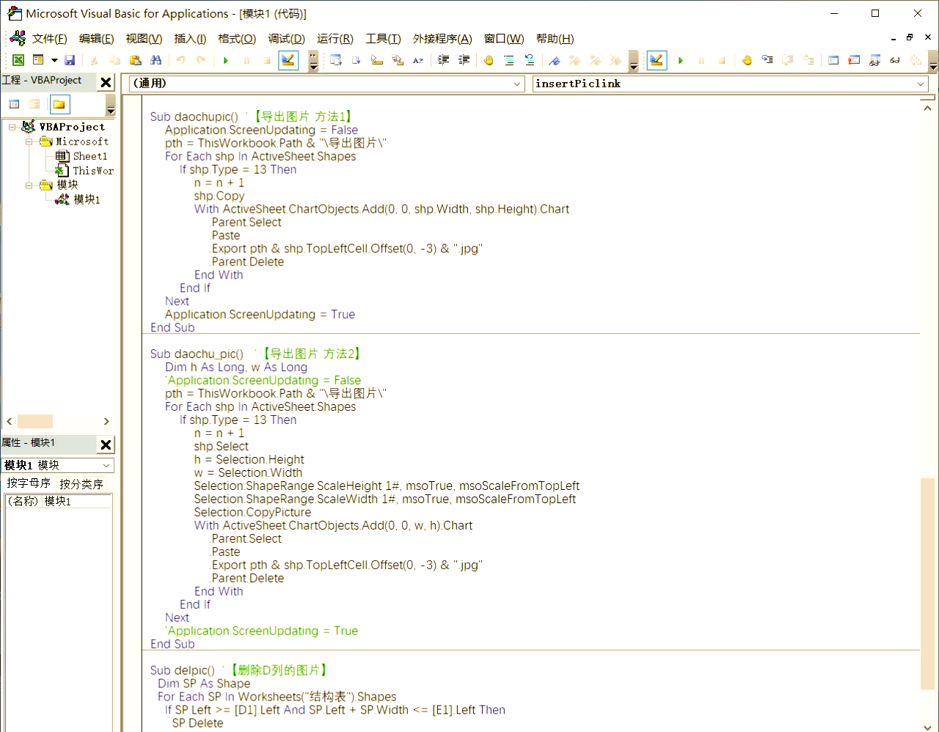Screen dimensions: 939x732
Task: Collapse the 模块 folder node
Action: click(29, 185)
